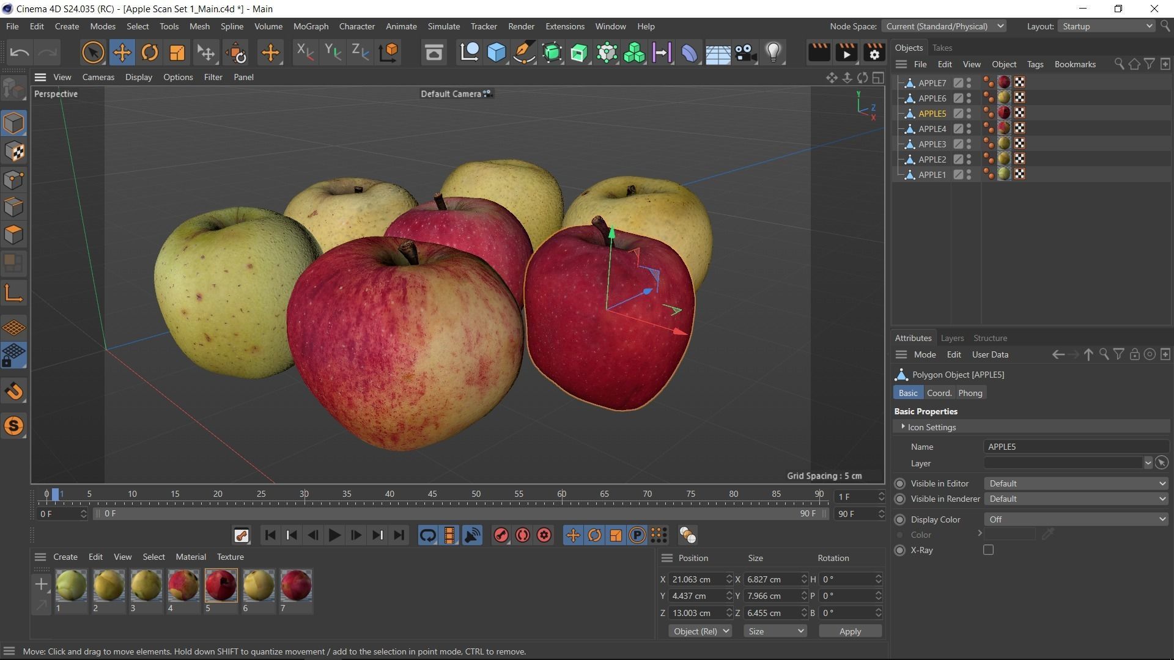Switch to the Layers tab
This screenshot has height=660, width=1174.
pyautogui.click(x=952, y=338)
